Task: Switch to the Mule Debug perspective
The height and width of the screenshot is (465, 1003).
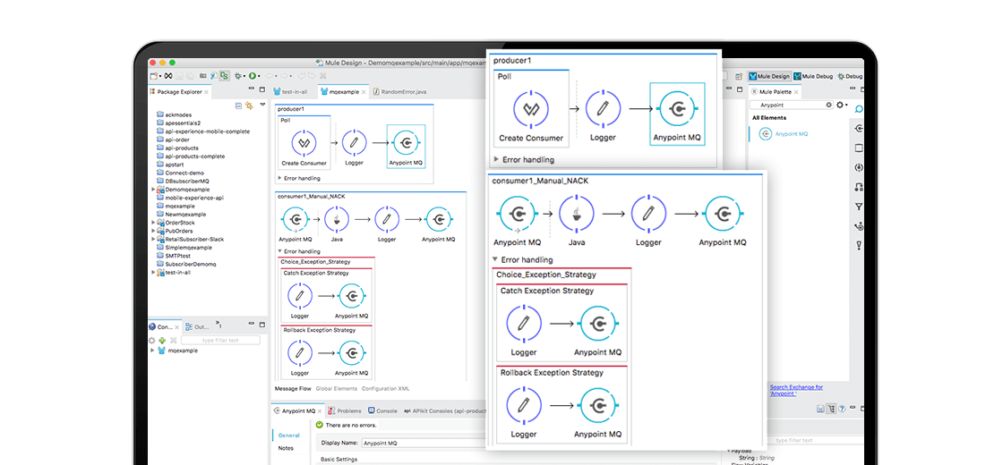Action: tap(813, 76)
